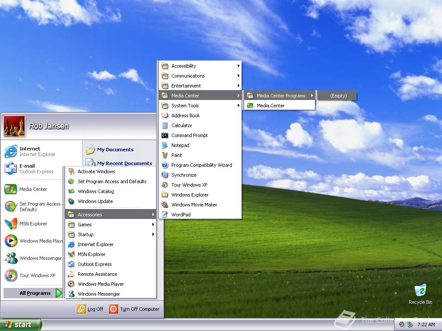Click the clock in the system tray
442x331 pixels.
pyautogui.click(x=426, y=325)
